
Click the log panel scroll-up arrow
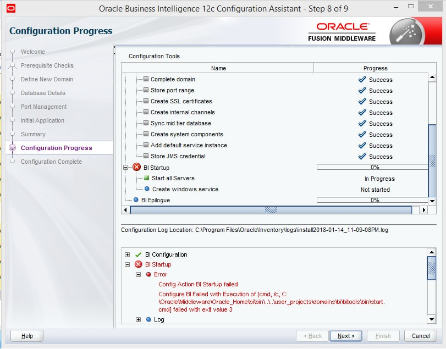pyautogui.click(x=432, y=252)
